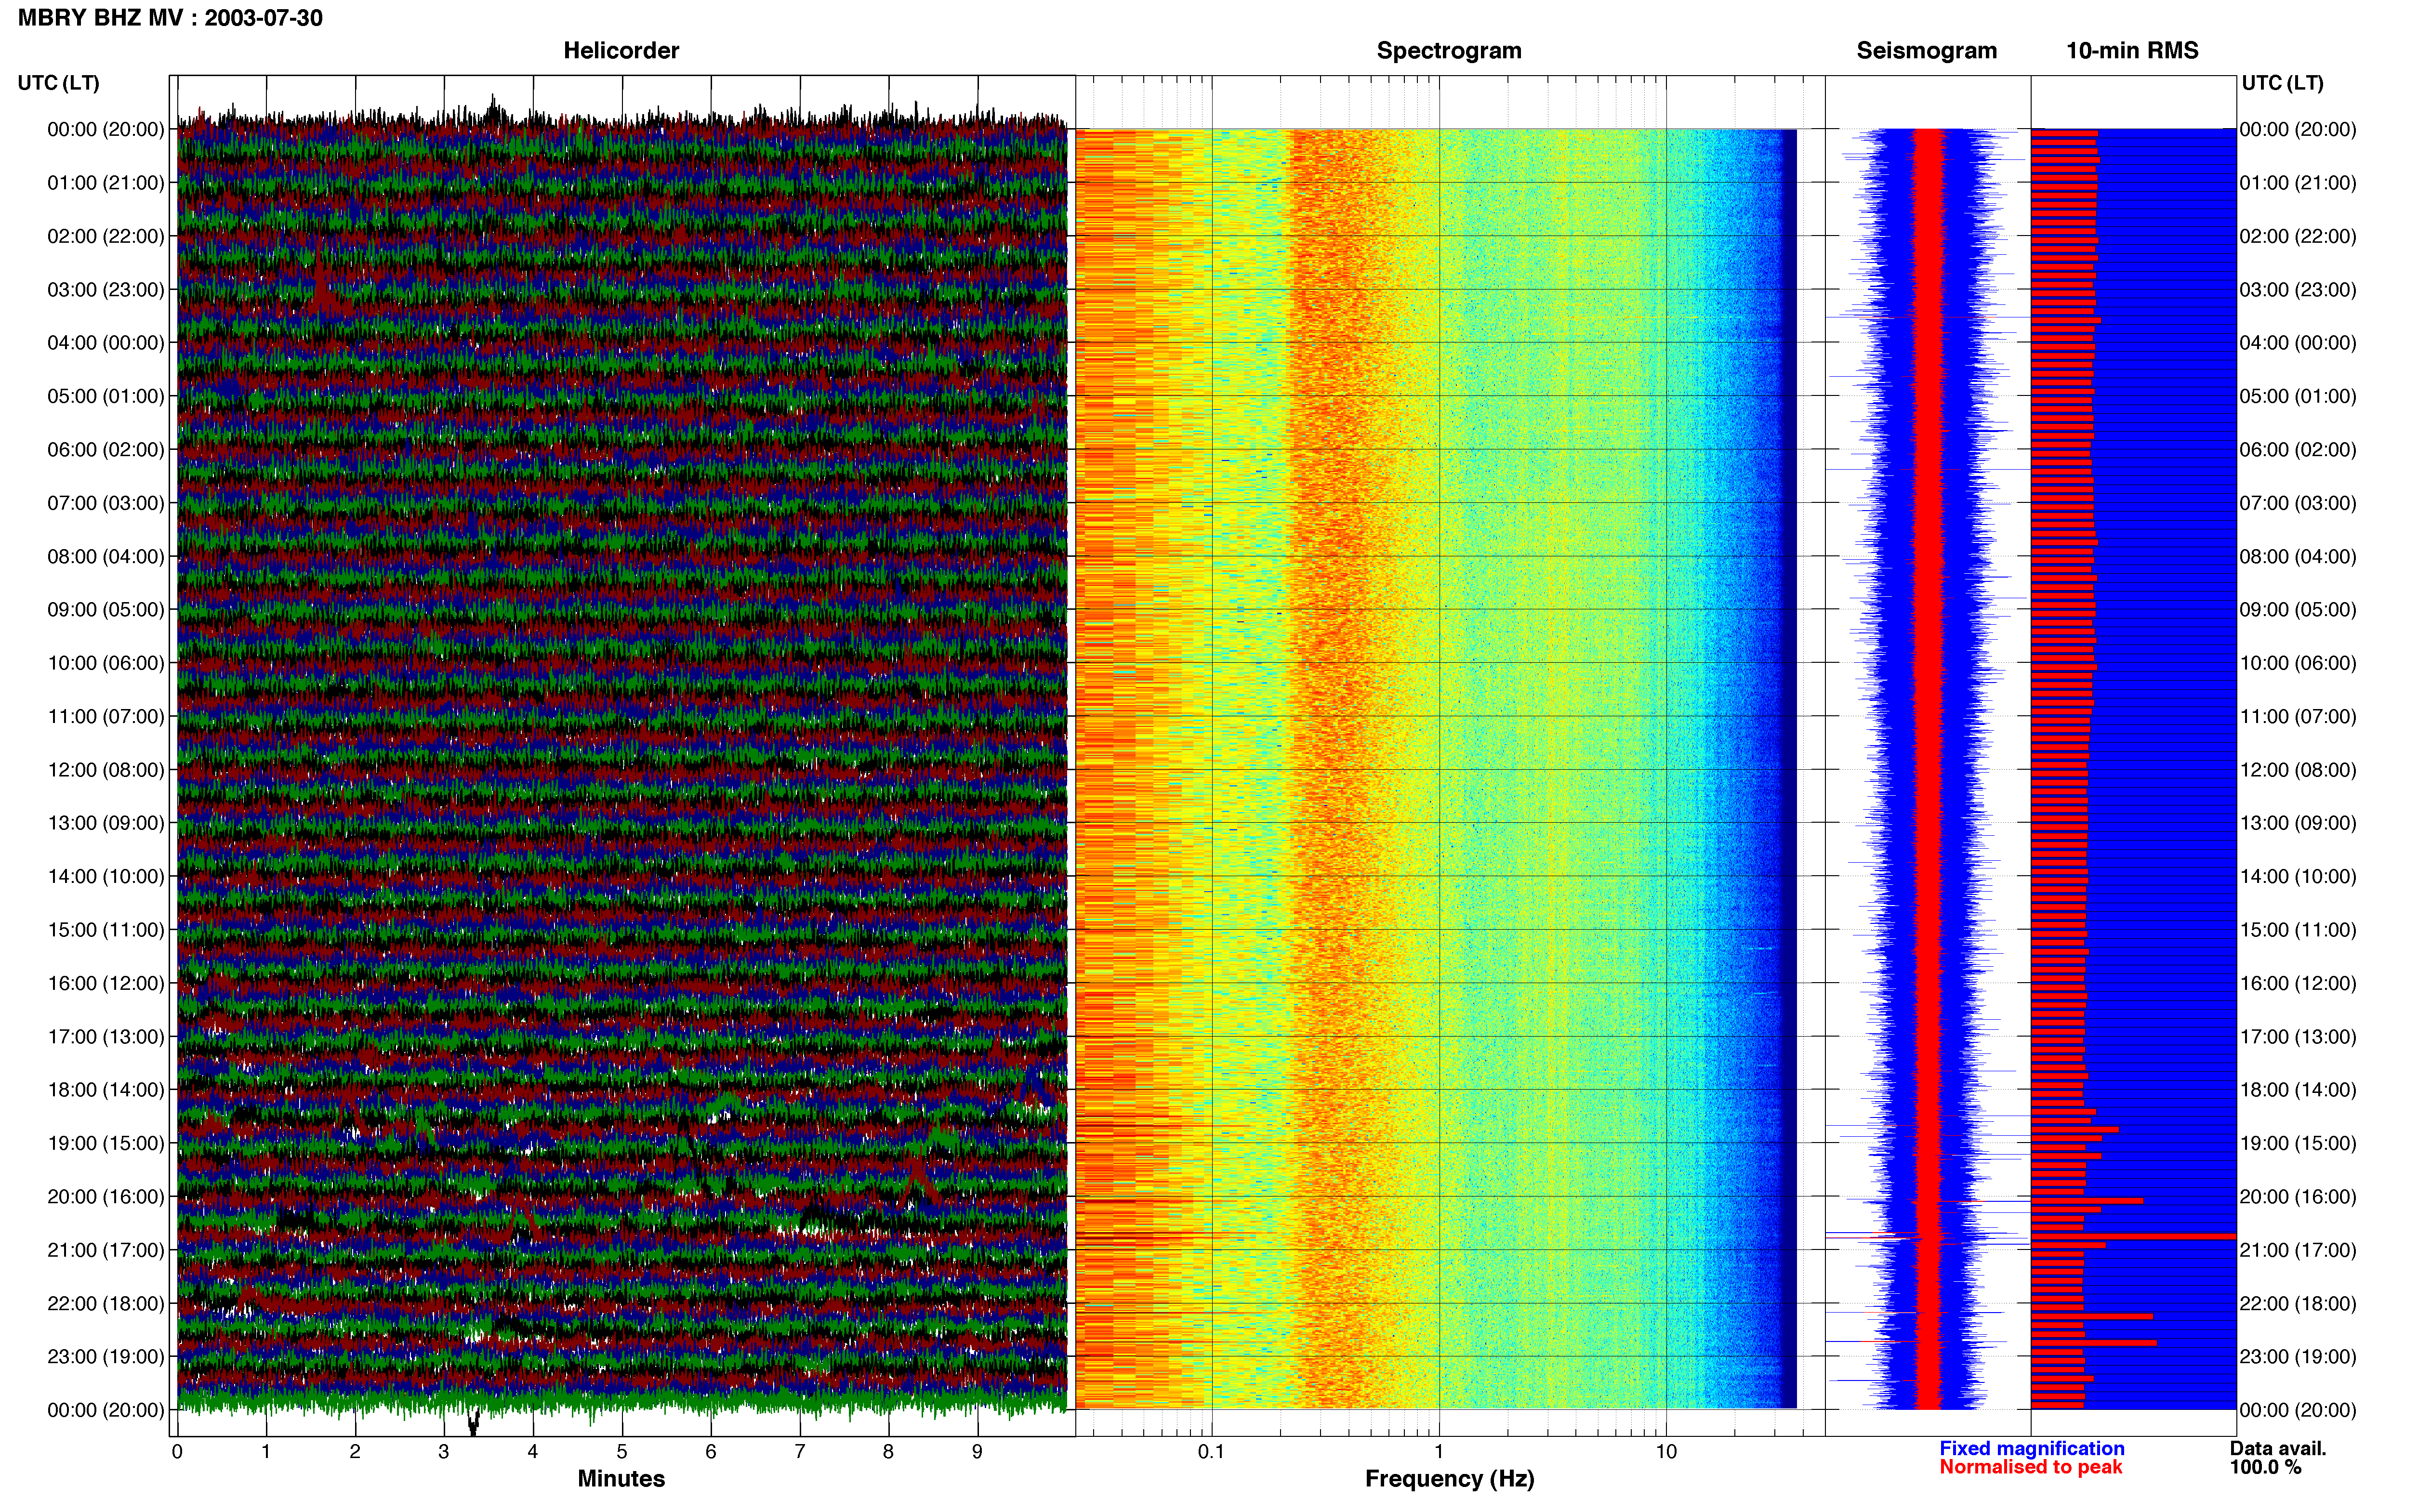Screen dimensions: 2418x1512
Task: Click the 'Helicorder' panel heading
Action: click(x=621, y=51)
